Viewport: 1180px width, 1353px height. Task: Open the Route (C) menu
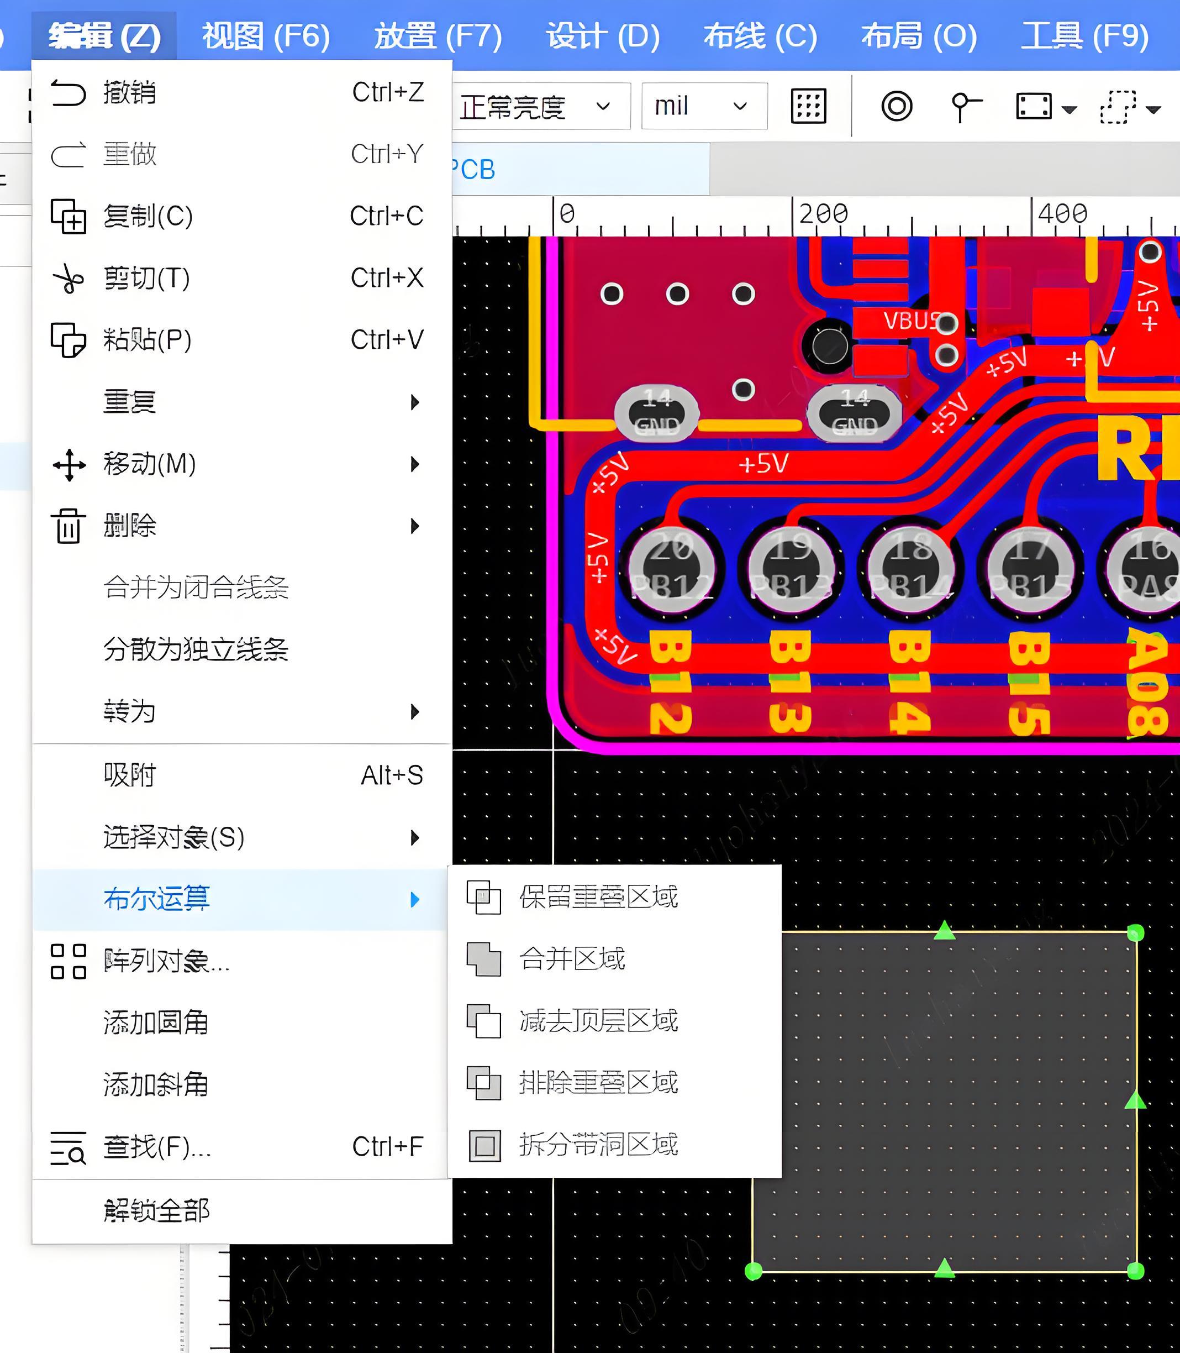pos(760,36)
